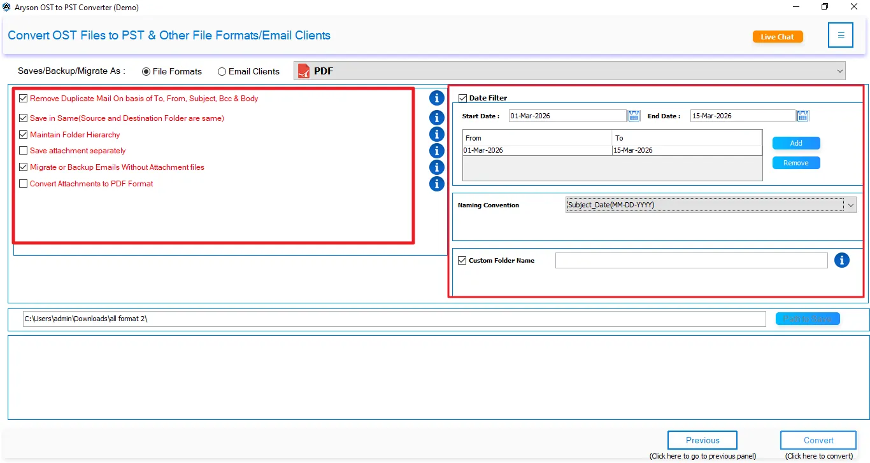
Task: Open the hamburger menu at top right
Action: coord(840,35)
